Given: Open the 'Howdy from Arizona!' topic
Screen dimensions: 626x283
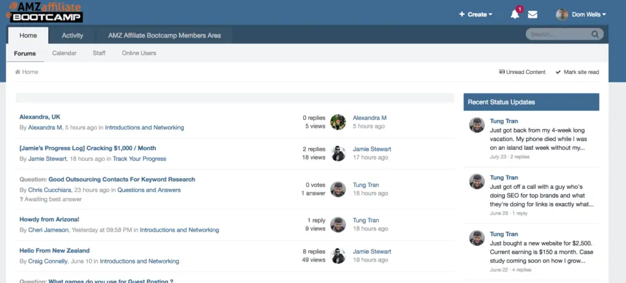Looking at the screenshot, I should coord(50,219).
